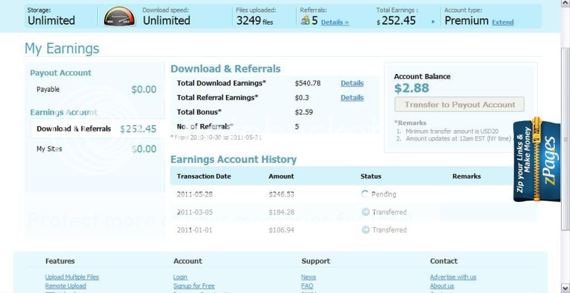Follow the Login footer link
Image resolution: width=570 pixels, height=293 pixels.
pyautogui.click(x=180, y=277)
